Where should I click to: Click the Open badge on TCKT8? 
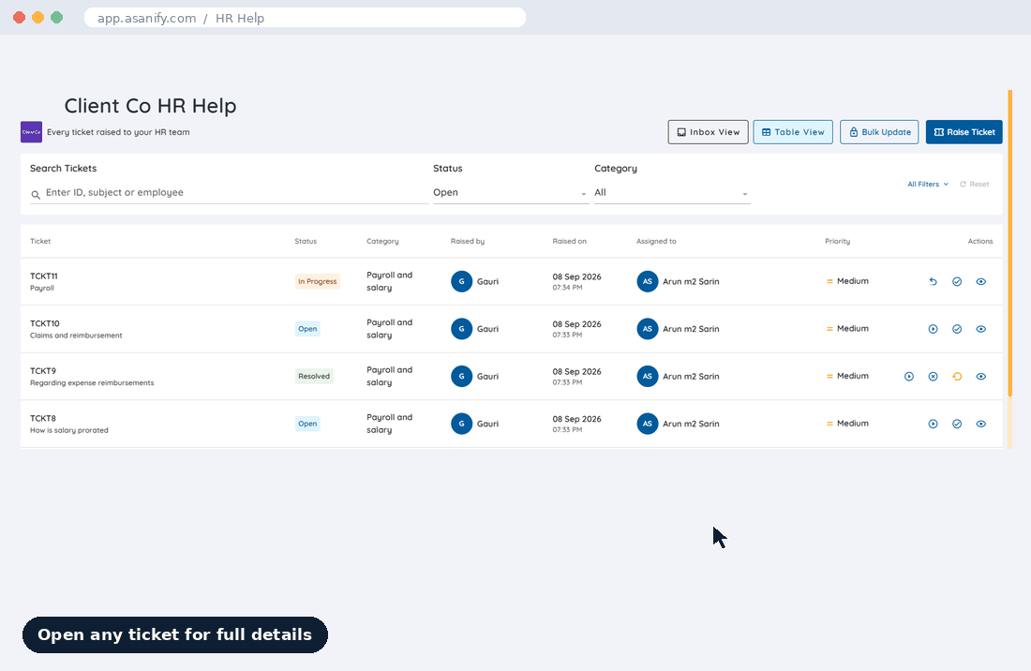click(307, 424)
